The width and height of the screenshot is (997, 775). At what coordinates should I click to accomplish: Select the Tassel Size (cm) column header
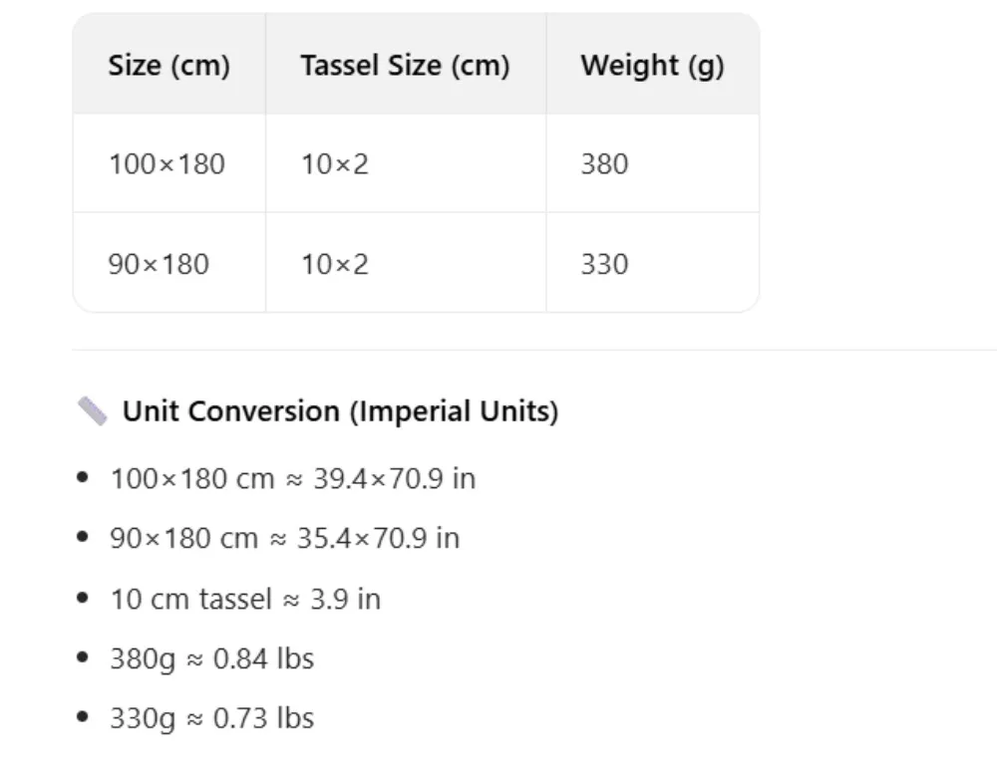point(406,65)
